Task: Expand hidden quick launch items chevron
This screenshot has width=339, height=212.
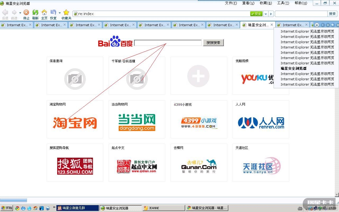Action: (54, 207)
